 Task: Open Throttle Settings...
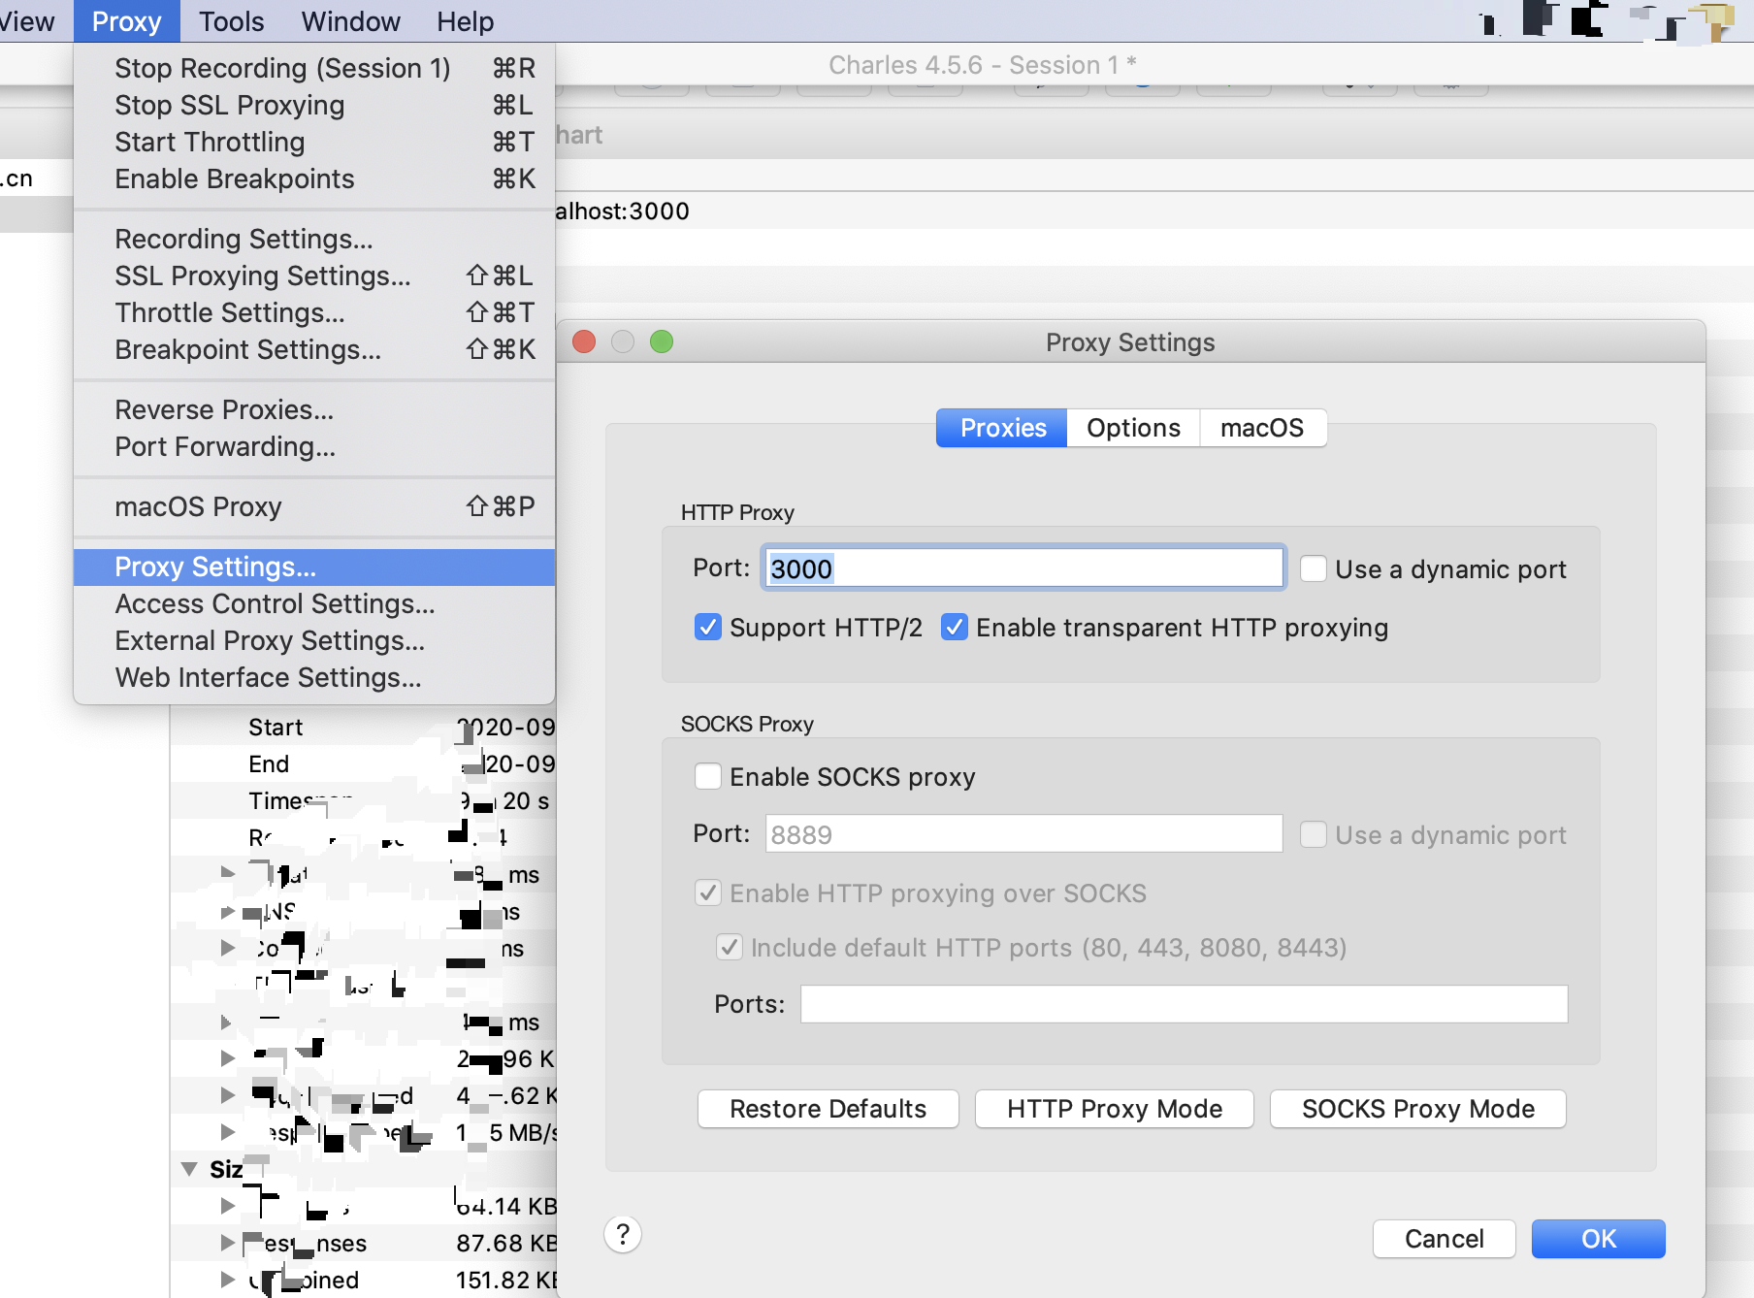pyautogui.click(x=314, y=312)
